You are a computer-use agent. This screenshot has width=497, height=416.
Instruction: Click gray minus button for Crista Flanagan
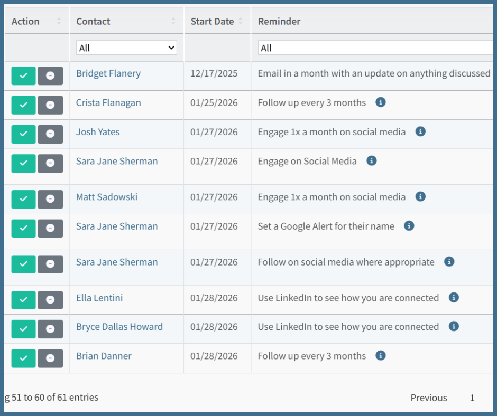coord(50,105)
